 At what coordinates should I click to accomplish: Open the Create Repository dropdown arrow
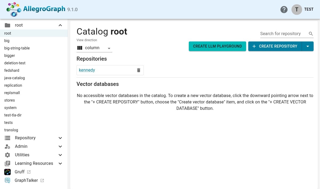pos(308,46)
